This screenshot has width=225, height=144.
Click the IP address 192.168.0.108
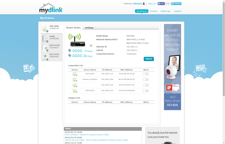coord(107,79)
